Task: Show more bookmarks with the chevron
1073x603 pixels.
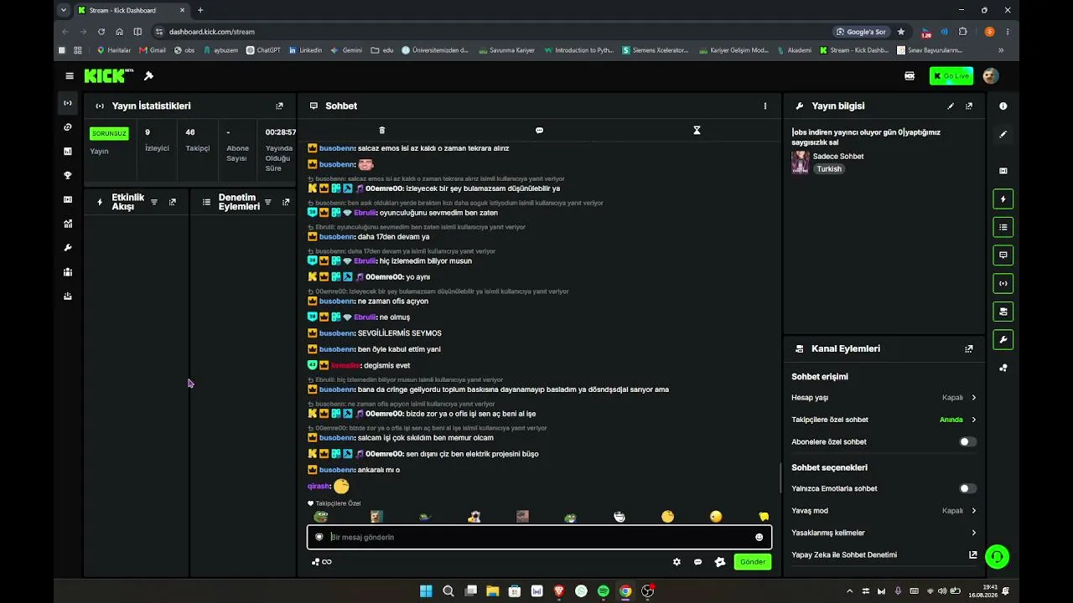Action: (x=1001, y=50)
